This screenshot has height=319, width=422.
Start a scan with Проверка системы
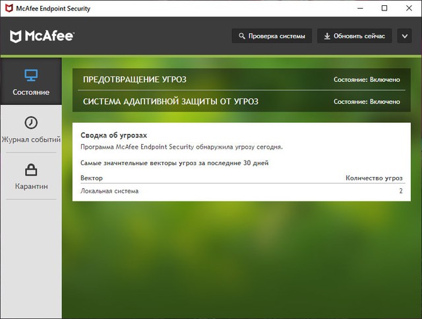[x=271, y=36]
